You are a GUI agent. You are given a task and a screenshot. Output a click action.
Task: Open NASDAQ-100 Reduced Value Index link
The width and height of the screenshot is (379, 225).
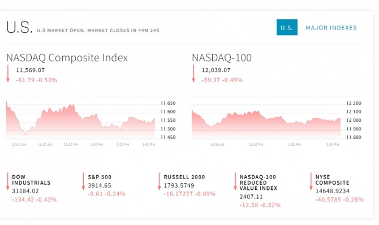pyautogui.click(x=259, y=182)
